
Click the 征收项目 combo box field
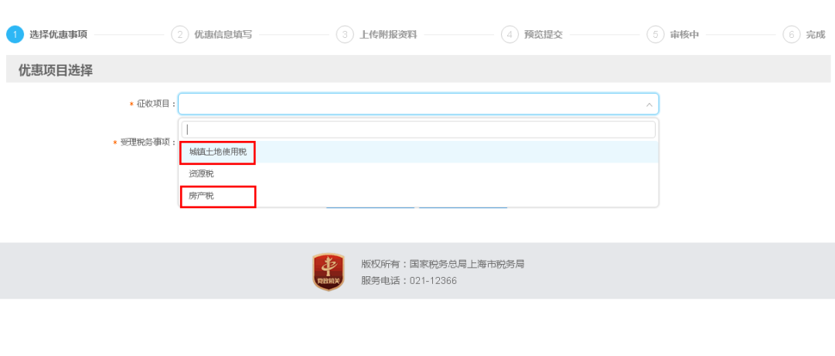pos(410,104)
